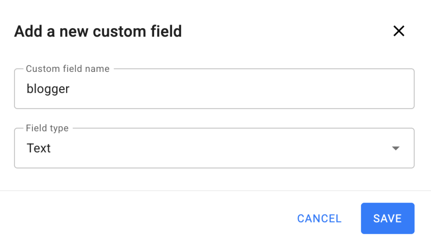Expand field type options via the triangle icon
Screen dimensions: 431x243
395,148
